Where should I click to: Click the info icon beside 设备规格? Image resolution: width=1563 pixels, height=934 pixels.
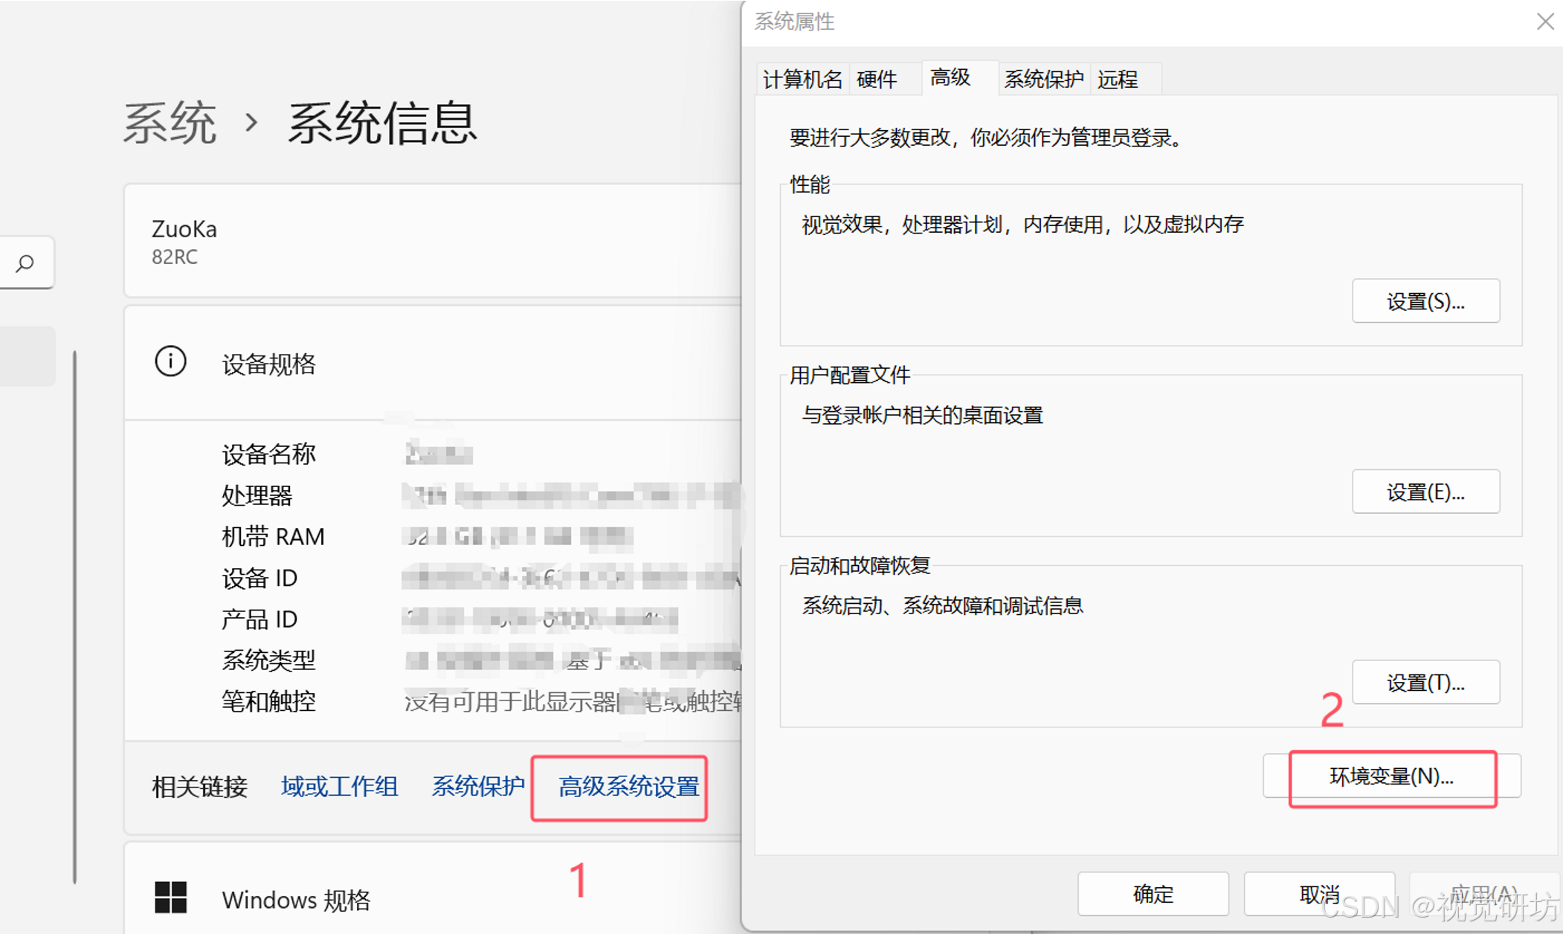170,362
